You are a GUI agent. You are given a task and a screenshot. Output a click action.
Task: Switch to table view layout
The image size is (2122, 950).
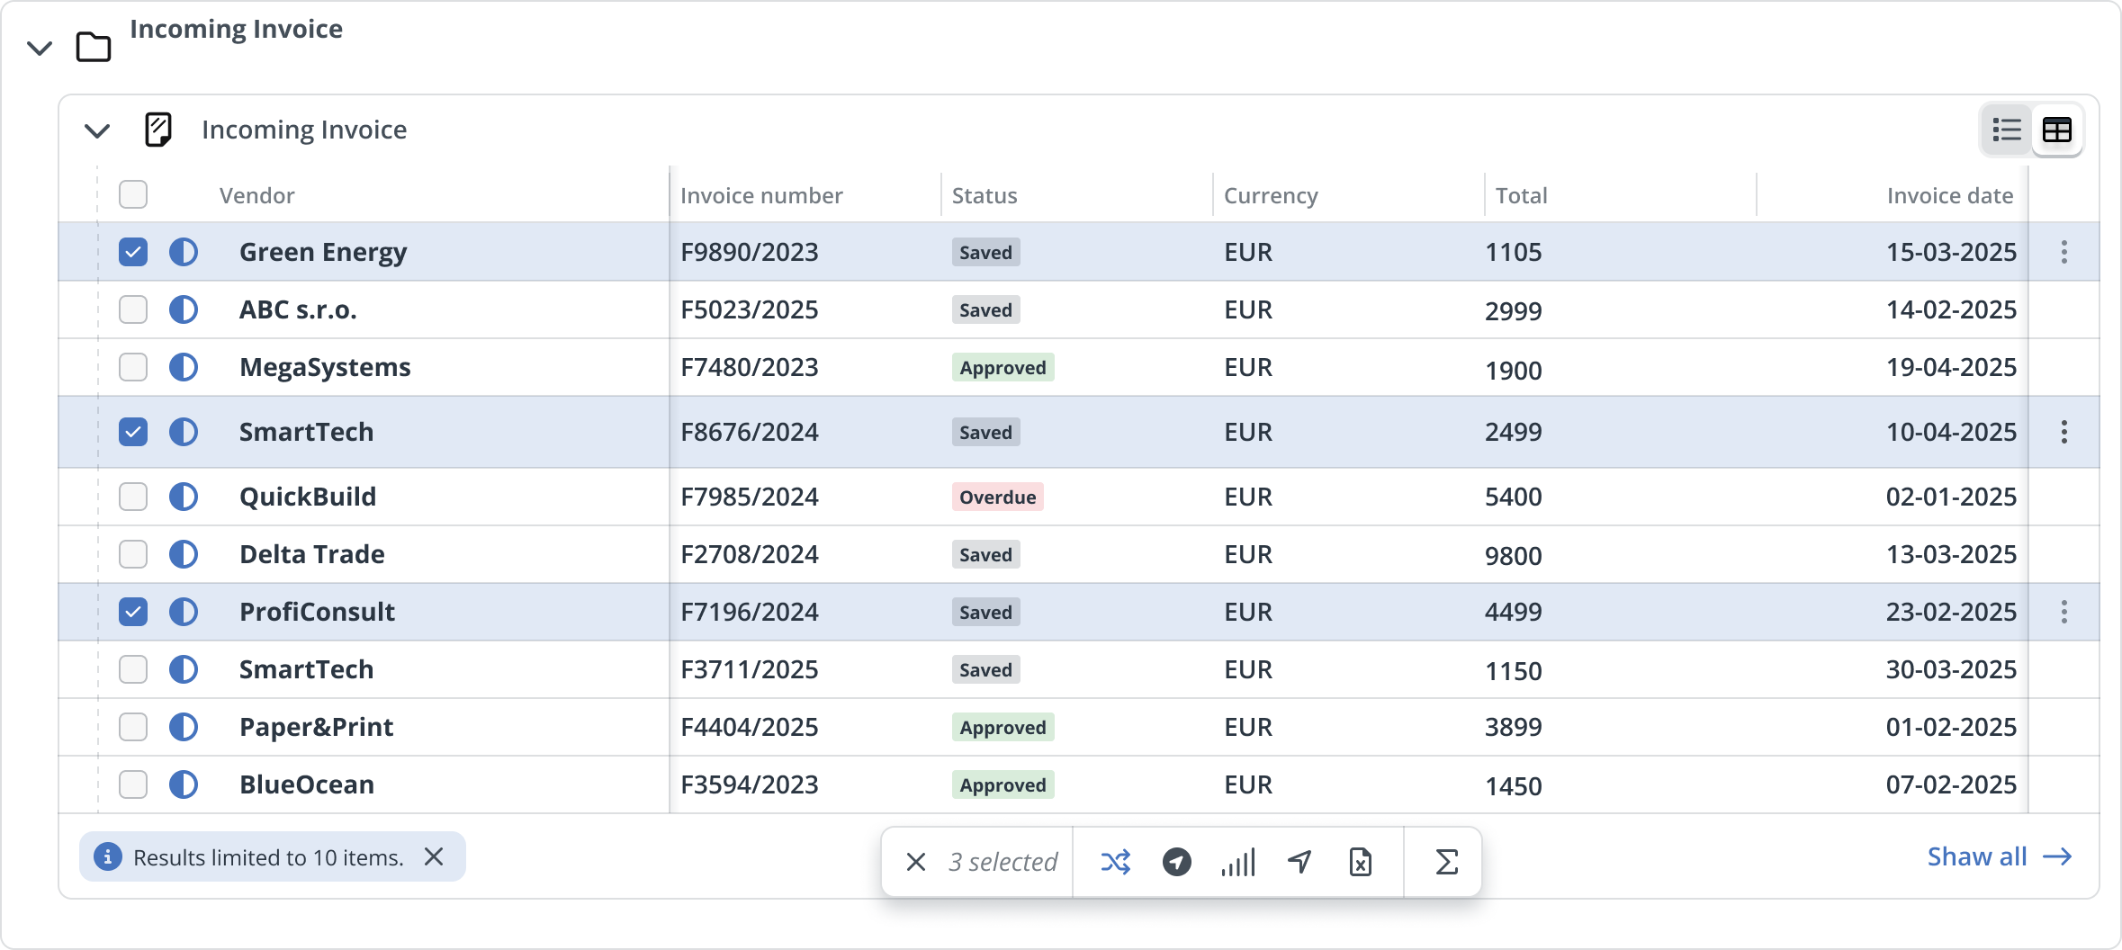coord(2057,130)
